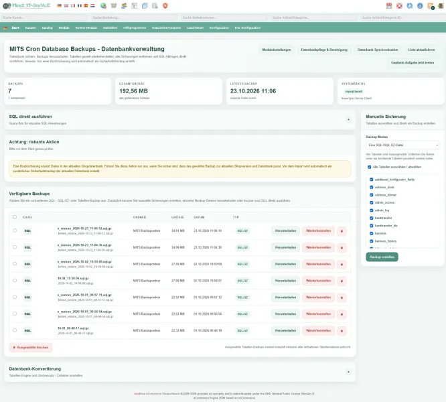446x402 pixels.
Task: Open the Katalog menu
Action: pyautogui.click(x=48, y=28)
